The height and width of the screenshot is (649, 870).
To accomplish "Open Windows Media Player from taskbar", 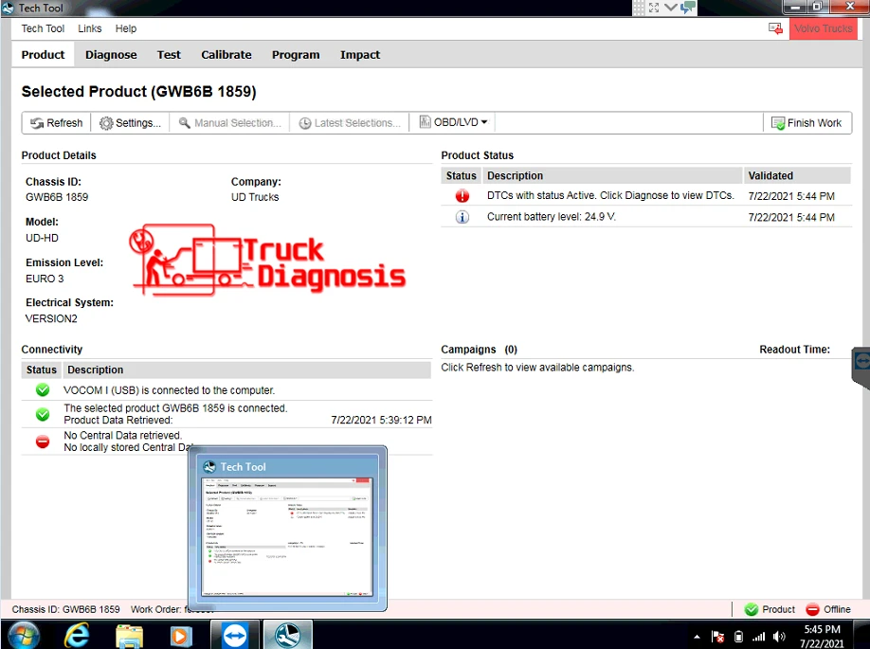I will [179, 636].
